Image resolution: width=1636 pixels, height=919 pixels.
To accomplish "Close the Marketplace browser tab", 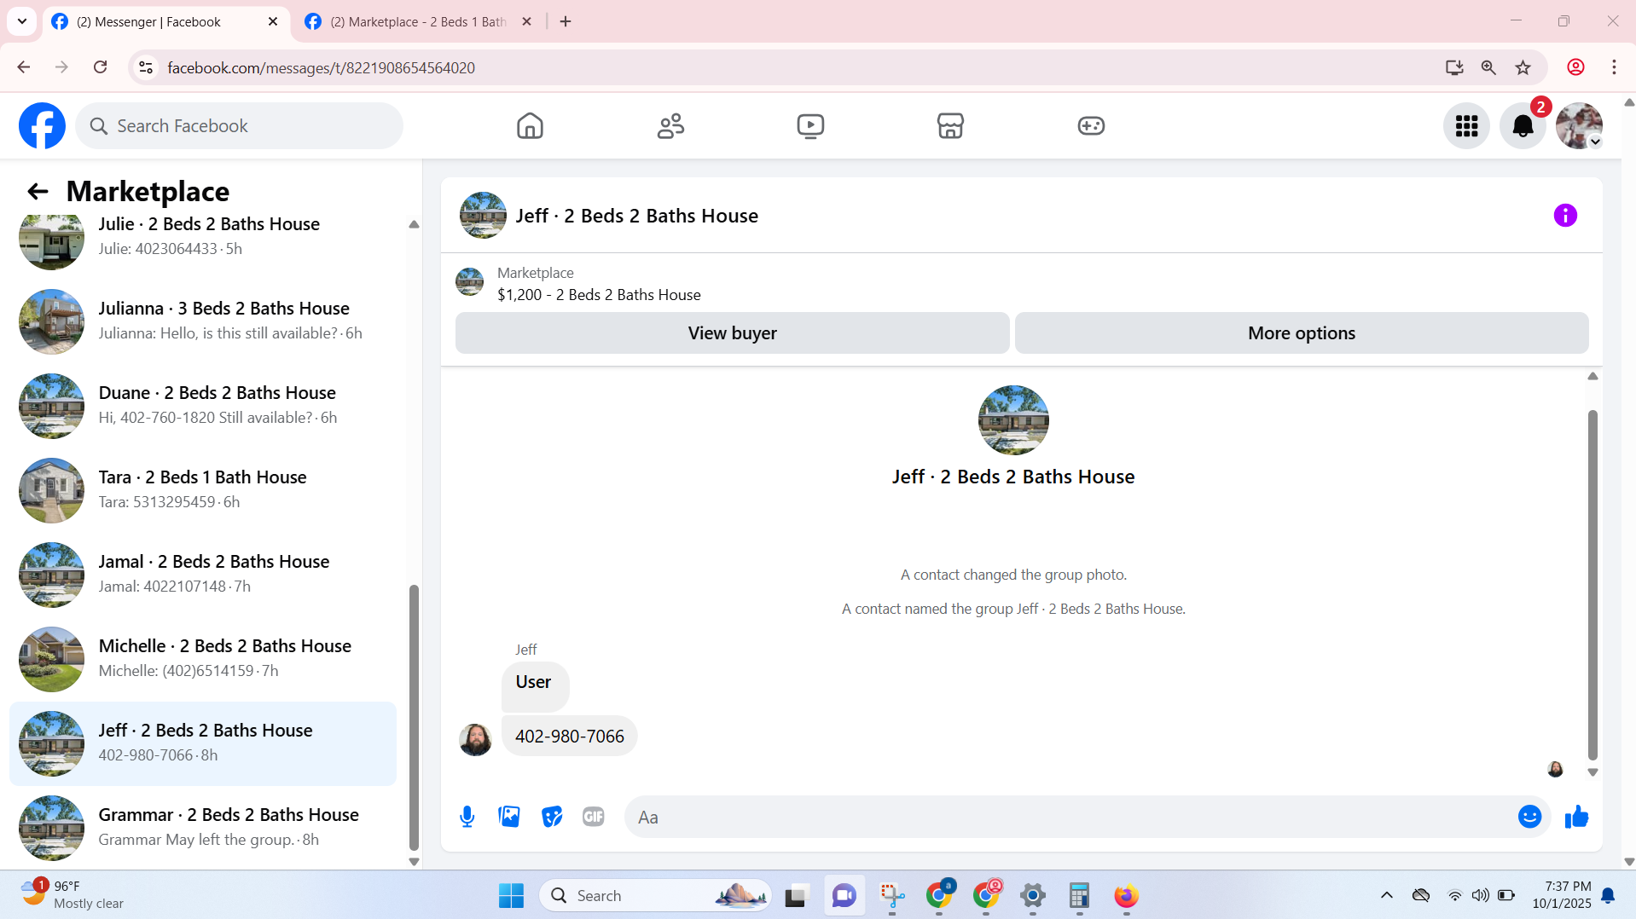I will tap(526, 22).
